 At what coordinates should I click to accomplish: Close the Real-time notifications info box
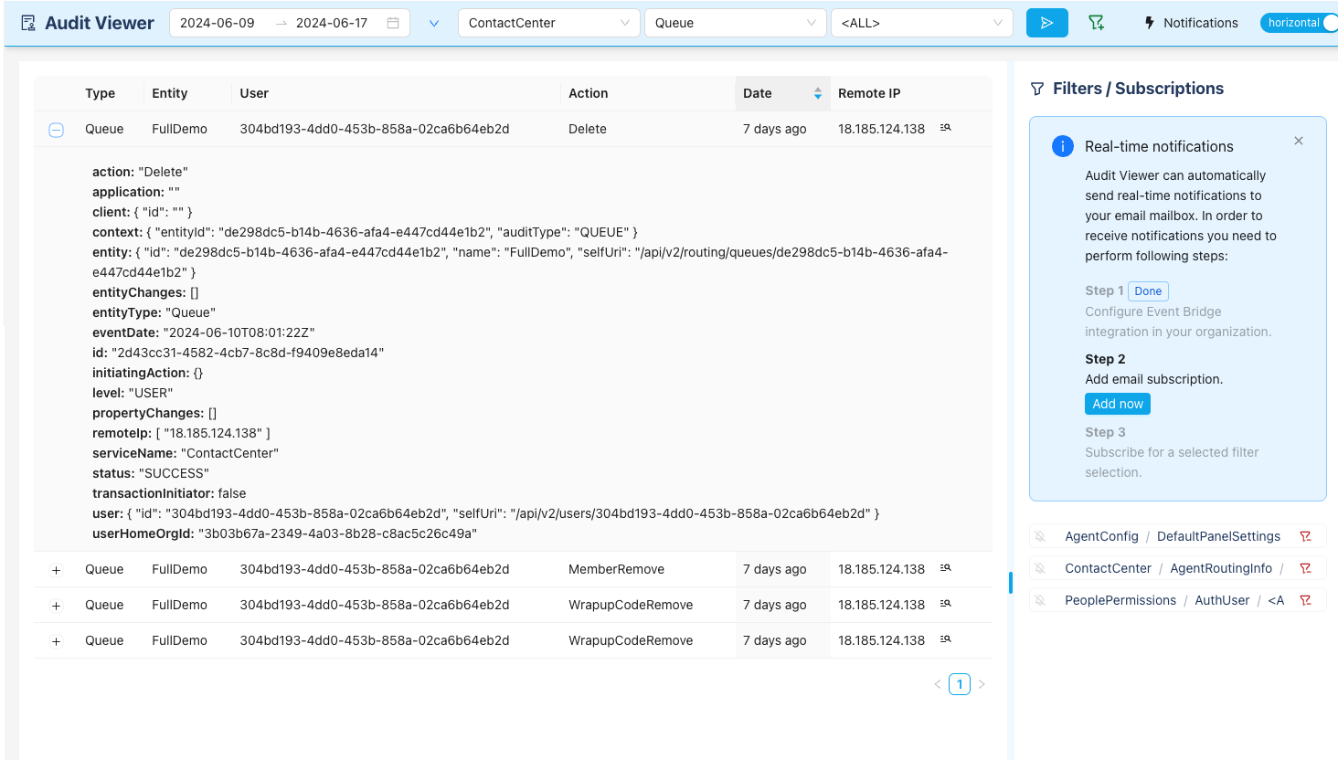pyautogui.click(x=1299, y=141)
